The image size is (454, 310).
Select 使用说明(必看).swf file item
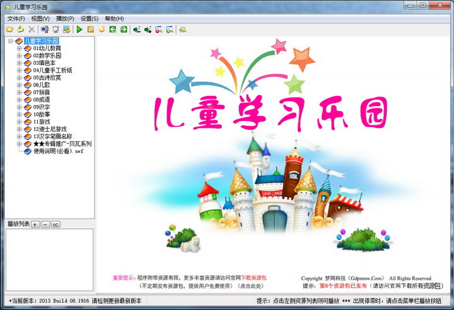pos(58,151)
